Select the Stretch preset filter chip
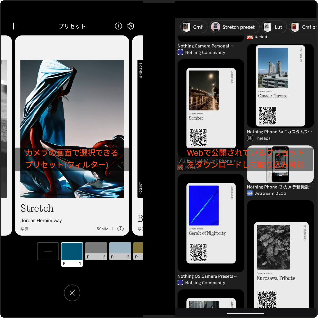 pos(234,27)
